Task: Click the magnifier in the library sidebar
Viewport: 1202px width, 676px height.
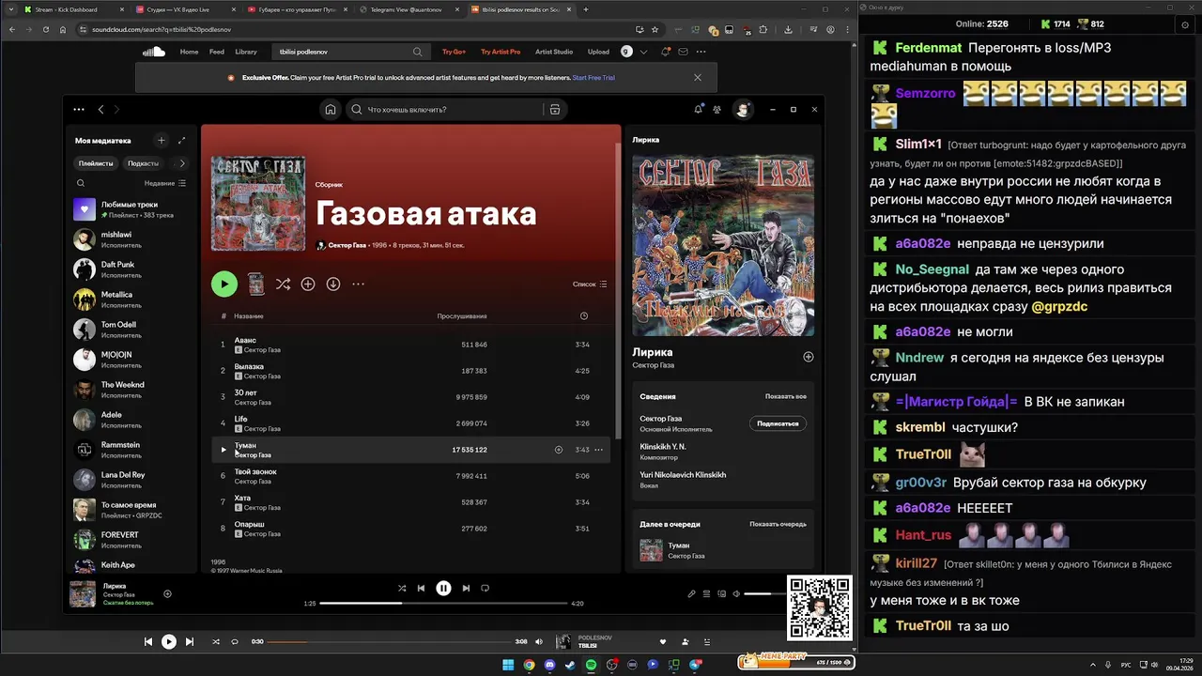Action: tap(81, 183)
